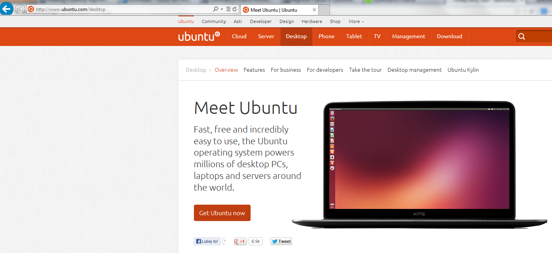Click the Facebook Lubię to! button
552x253 pixels.
point(207,241)
